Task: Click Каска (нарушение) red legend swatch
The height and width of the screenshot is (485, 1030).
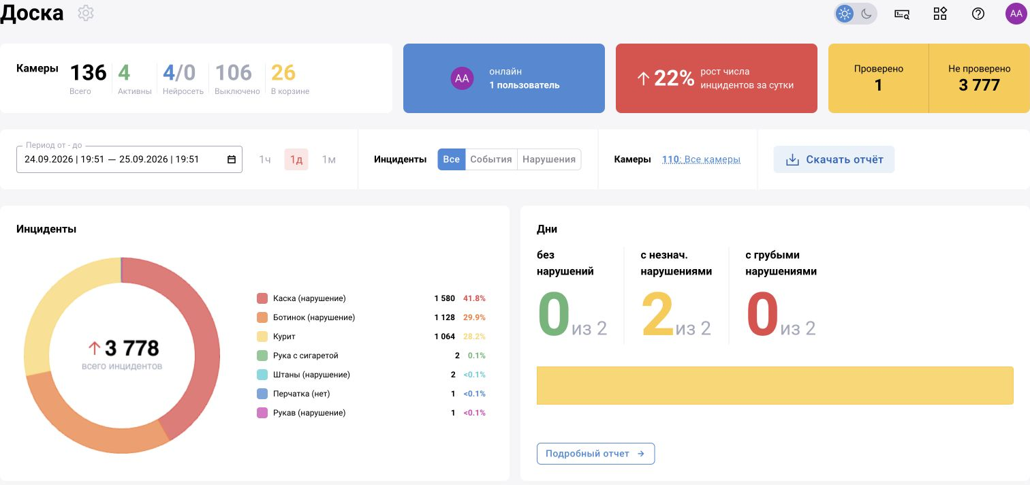Action: [262, 298]
